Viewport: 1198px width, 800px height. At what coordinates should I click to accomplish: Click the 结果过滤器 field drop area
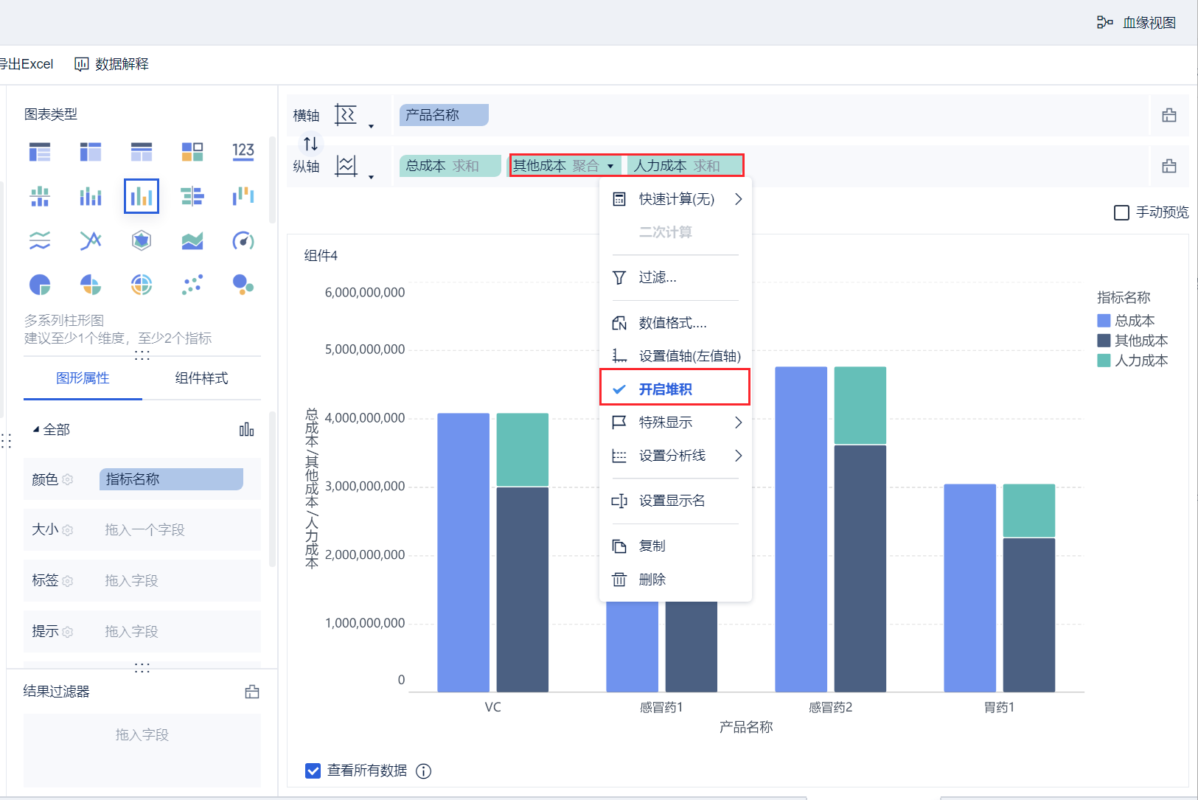coord(142,750)
